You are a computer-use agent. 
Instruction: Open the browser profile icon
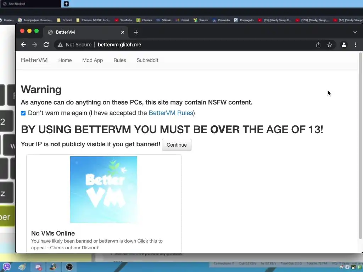(344, 45)
